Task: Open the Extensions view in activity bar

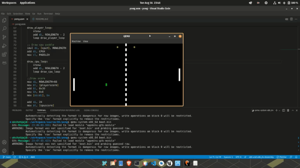Action: pyautogui.click(x=4, y=54)
